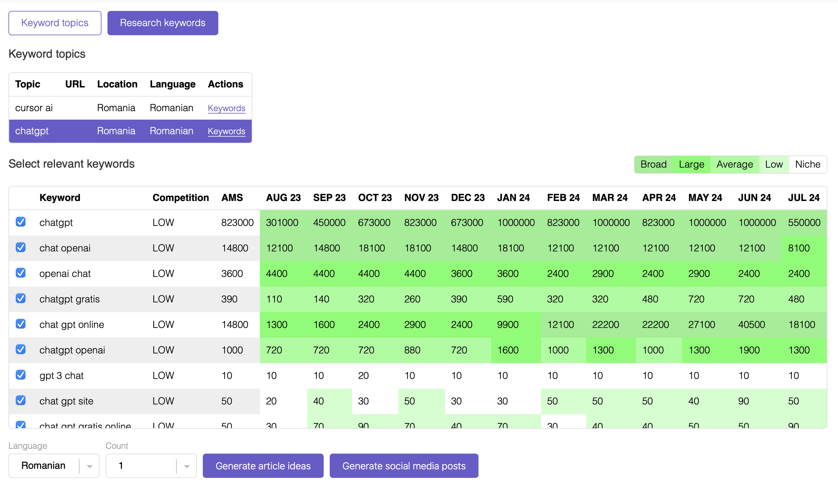Select the Large volume filter
Viewport: 838px width, 487px height.
pyautogui.click(x=691, y=164)
